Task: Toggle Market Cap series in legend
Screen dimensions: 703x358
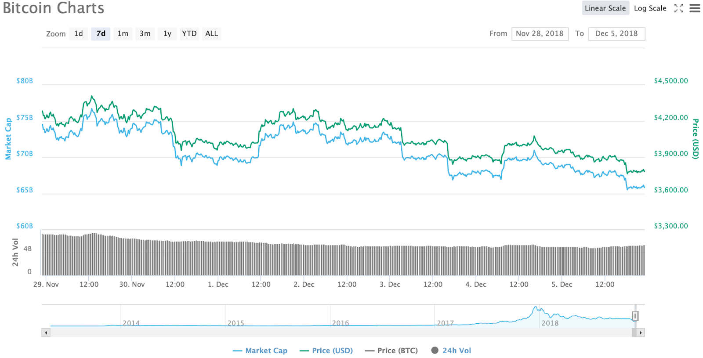Action: click(x=260, y=351)
